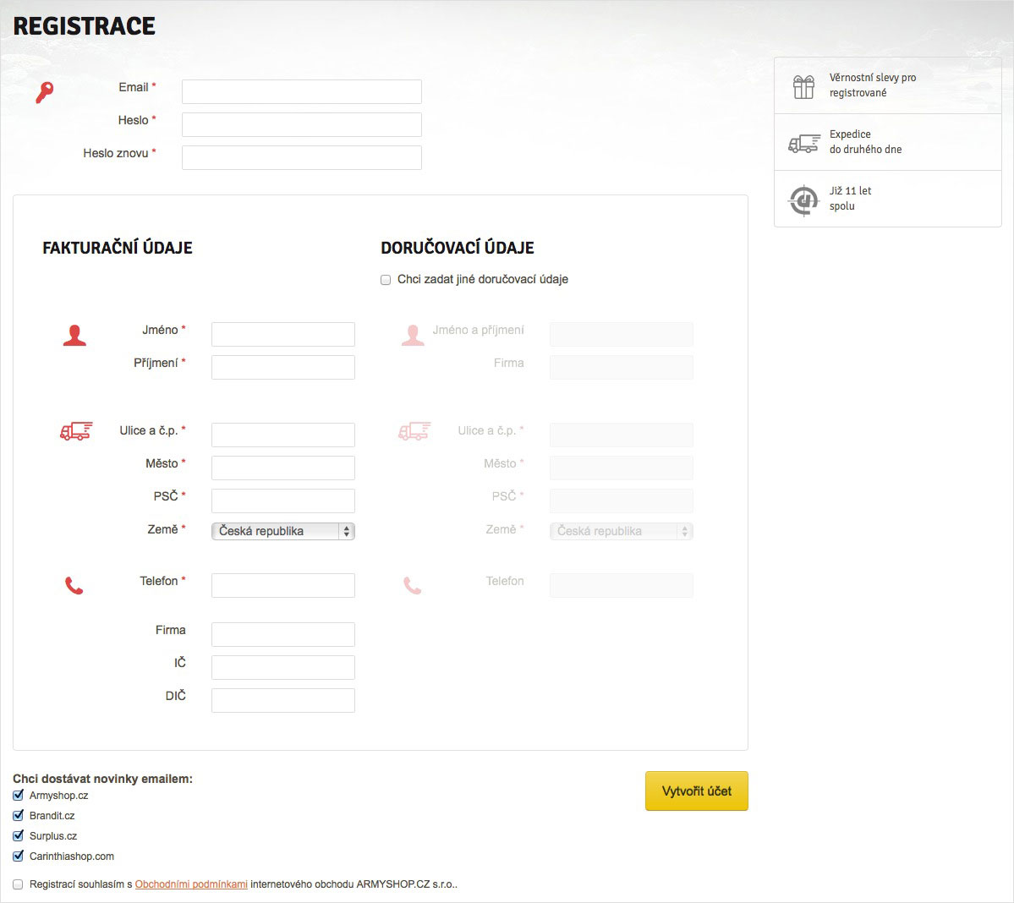The image size is (1014, 903).
Task: Select the billing PSČ input field
Action: pyautogui.click(x=283, y=501)
